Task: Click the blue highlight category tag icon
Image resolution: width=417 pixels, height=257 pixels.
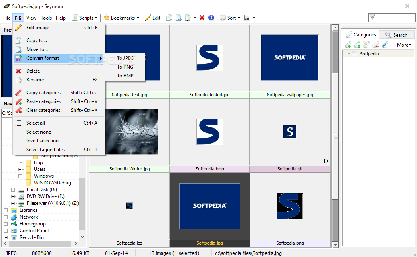Action: tap(385, 45)
